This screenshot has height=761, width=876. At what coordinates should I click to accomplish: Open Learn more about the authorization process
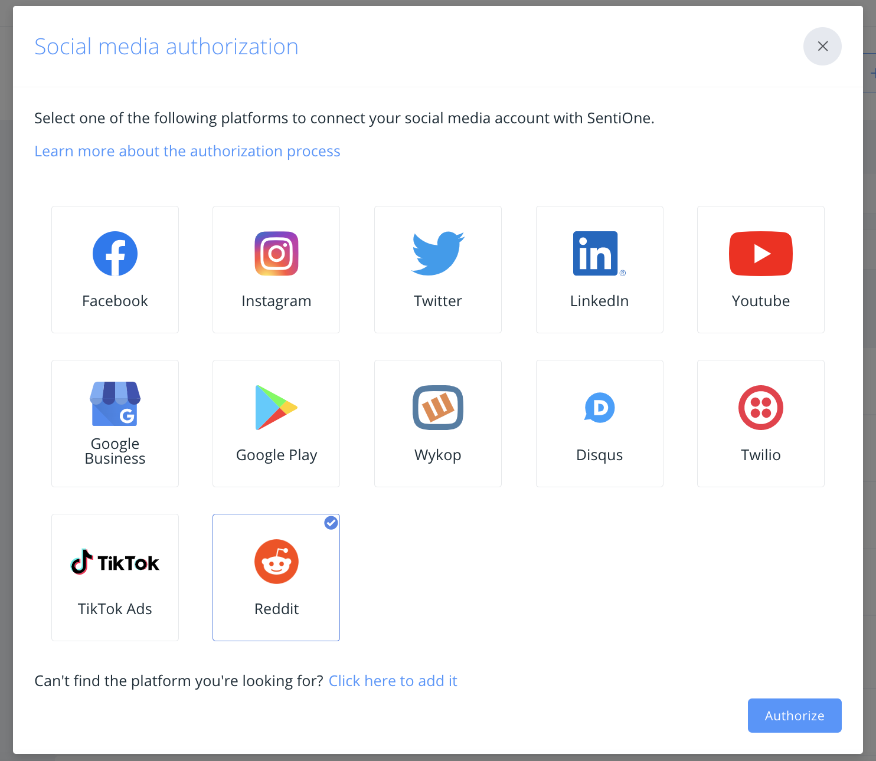[x=187, y=151]
